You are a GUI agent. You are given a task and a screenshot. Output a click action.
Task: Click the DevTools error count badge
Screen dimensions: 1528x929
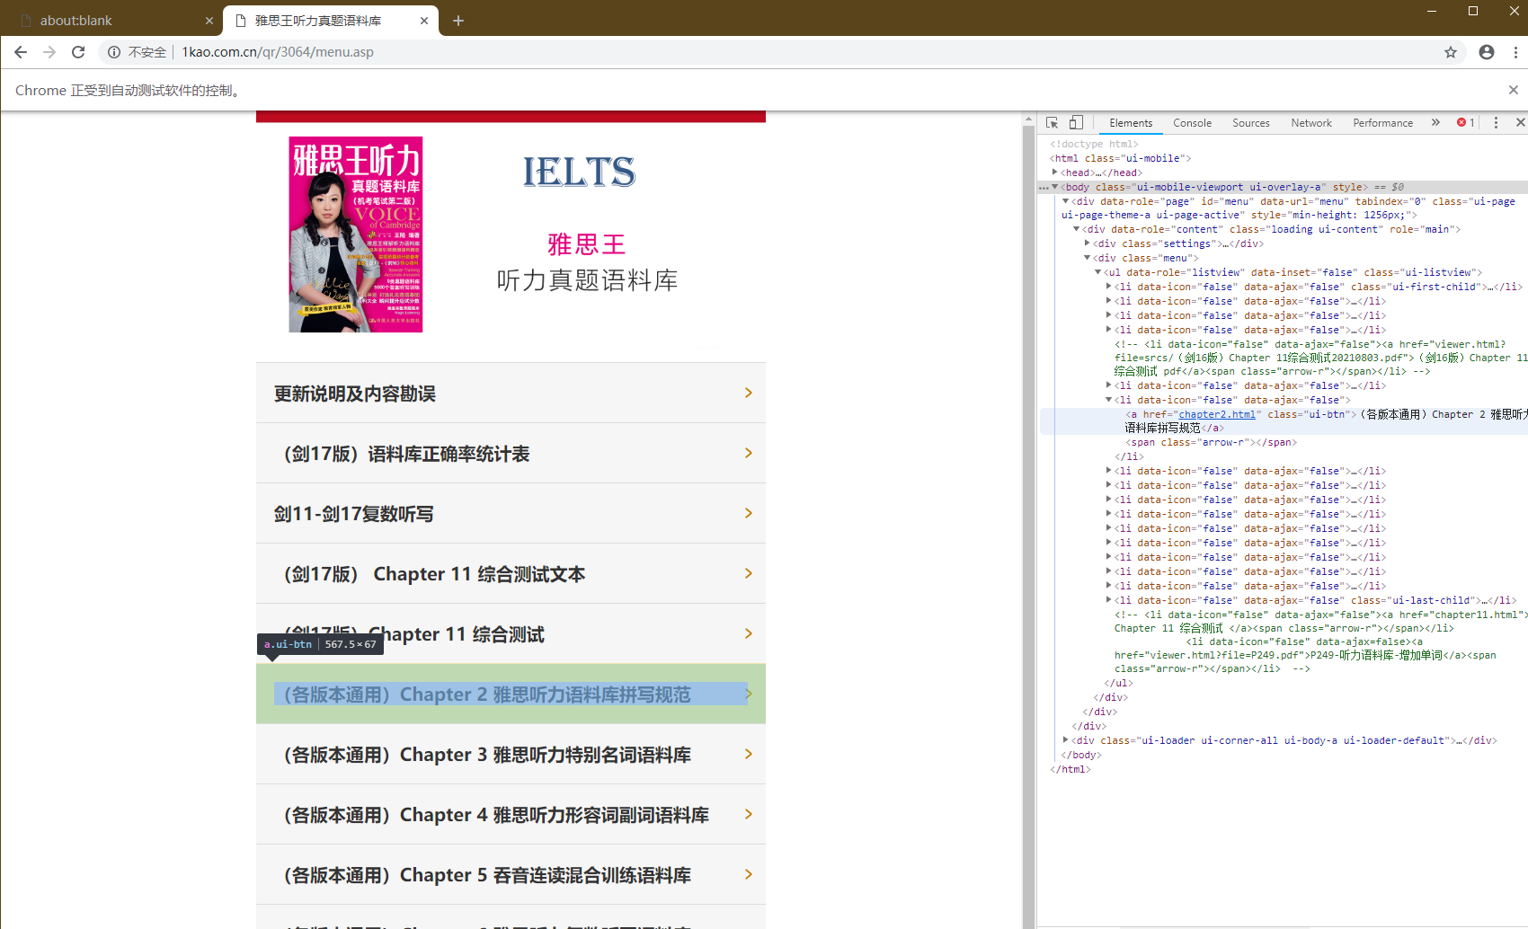click(1465, 122)
